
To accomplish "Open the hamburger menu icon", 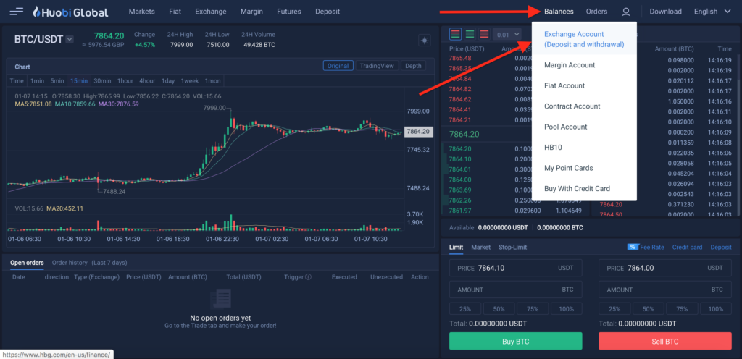I will tap(16, 12).
